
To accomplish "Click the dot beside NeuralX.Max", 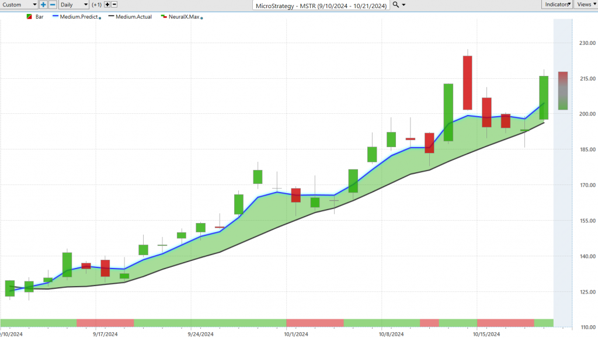I will [201, 18].
